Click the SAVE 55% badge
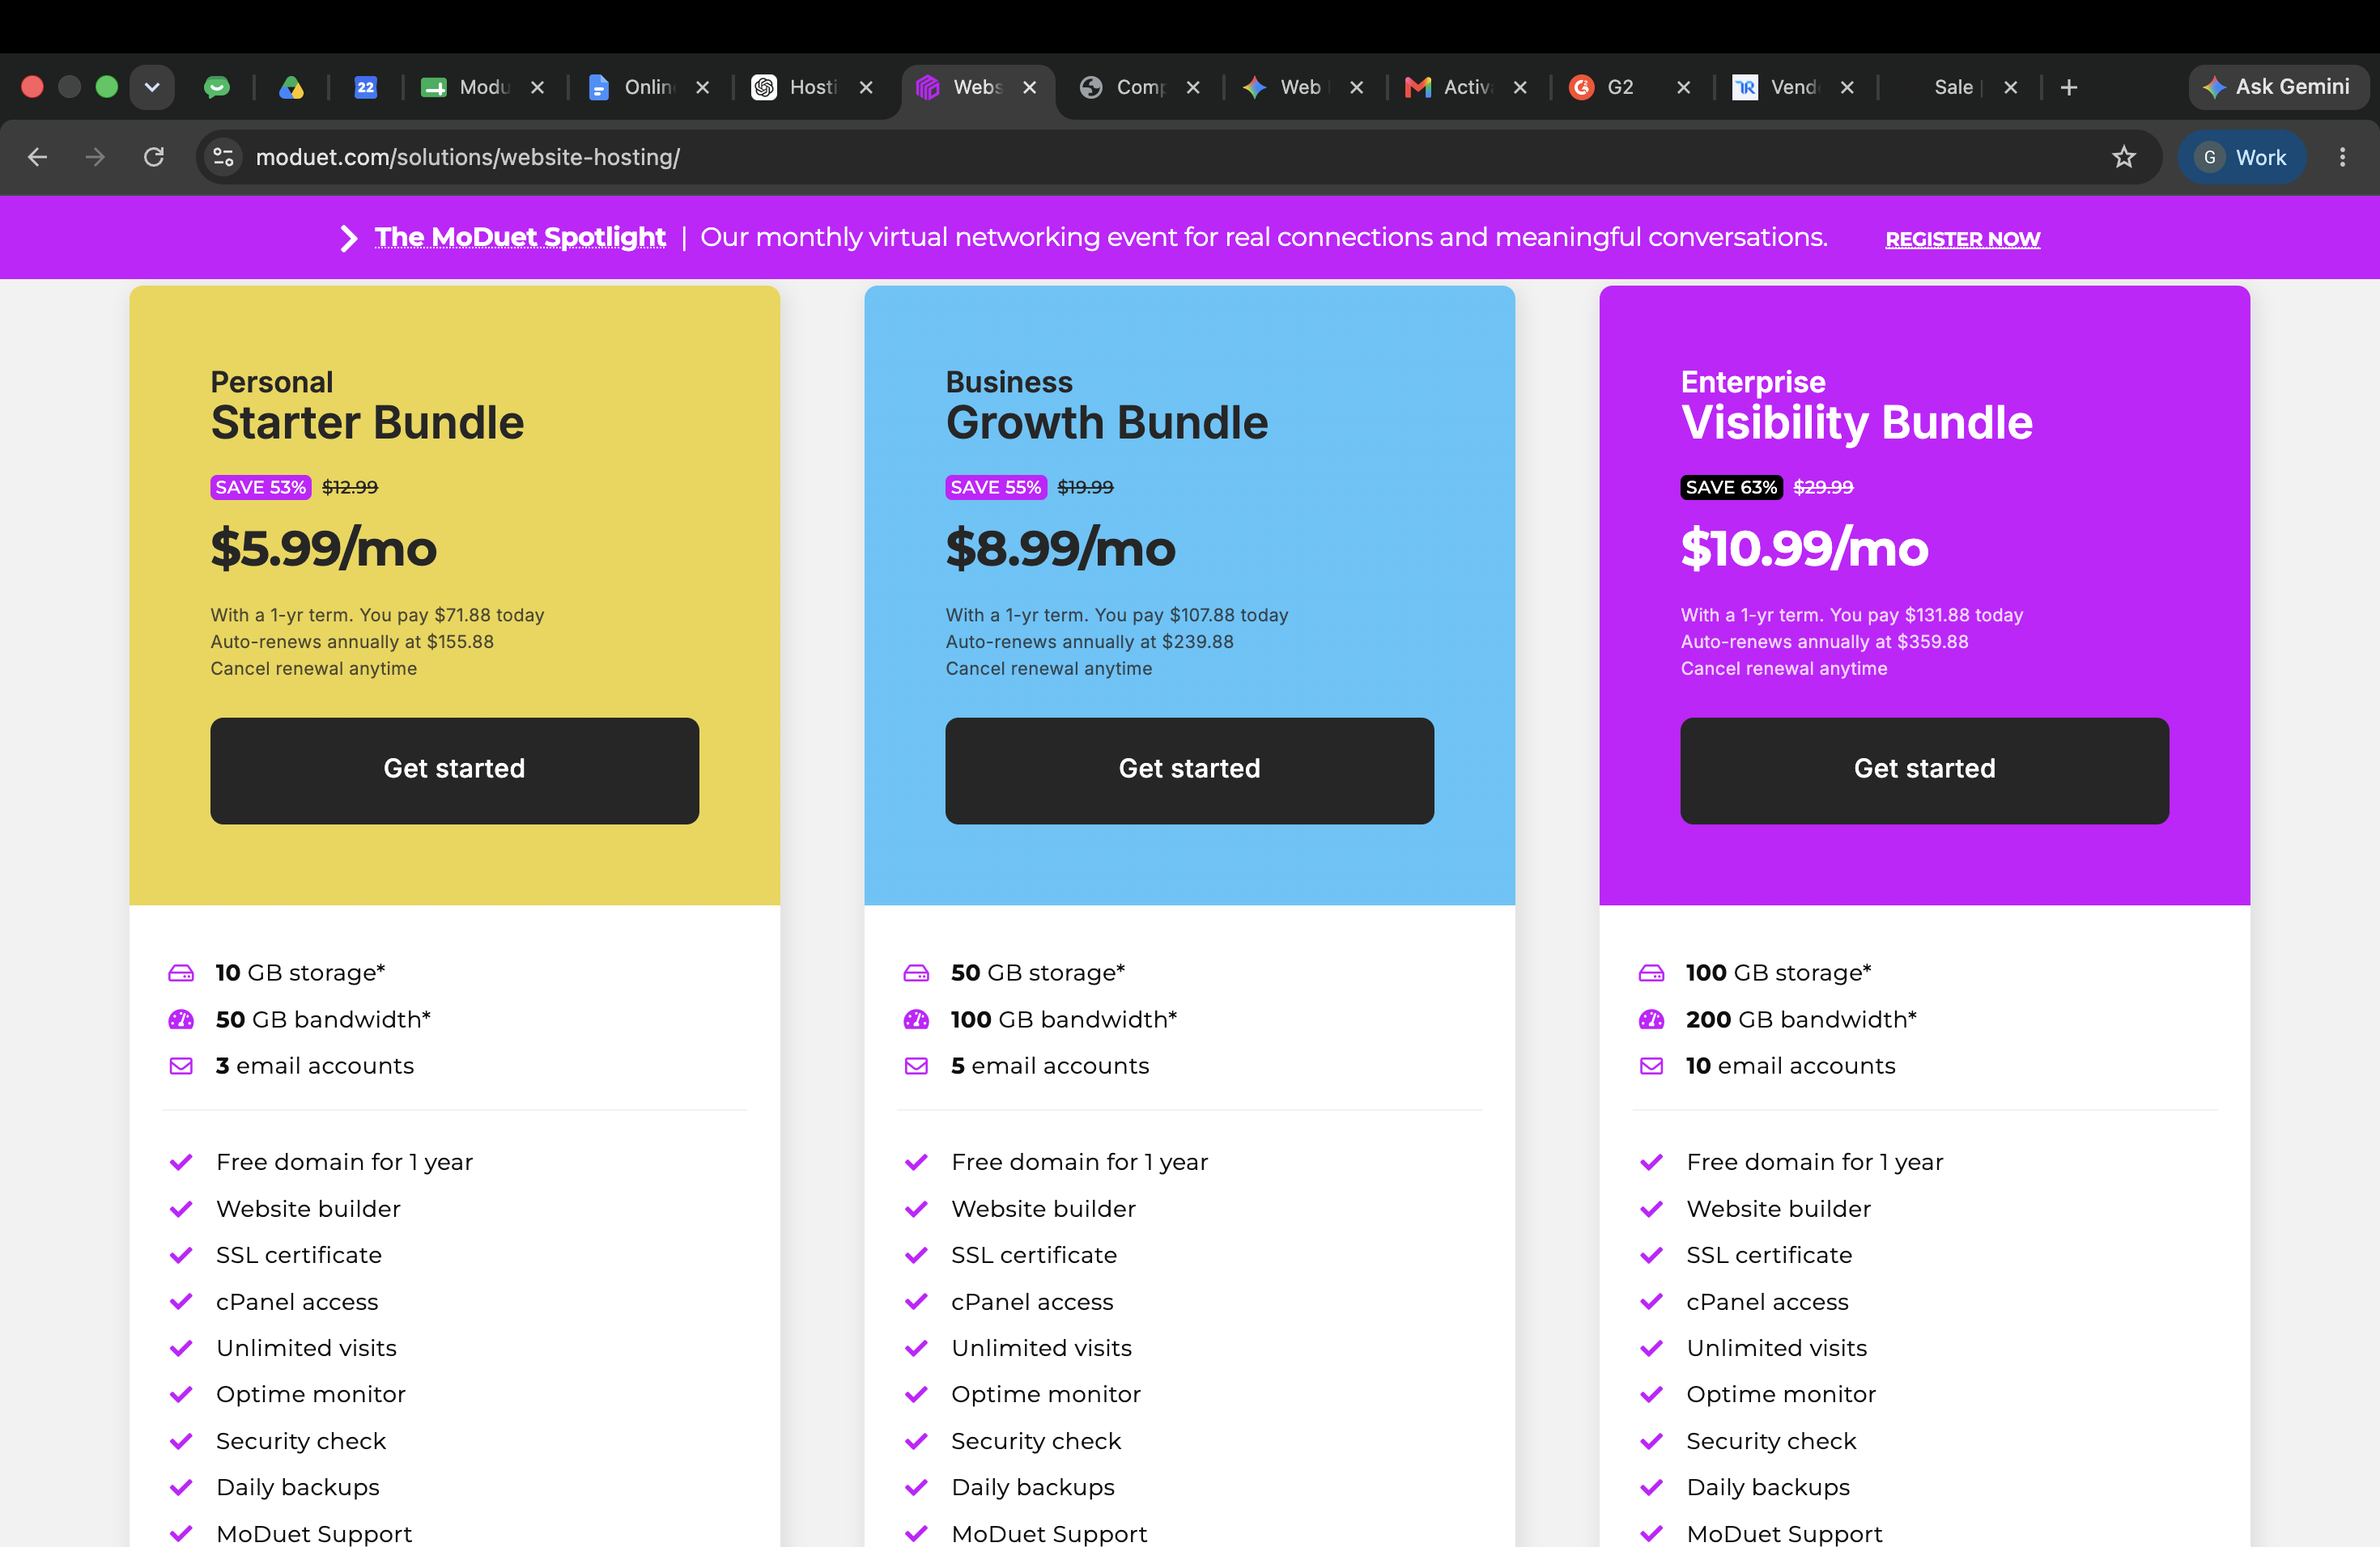The image size is (2380, 1547). 995,487
